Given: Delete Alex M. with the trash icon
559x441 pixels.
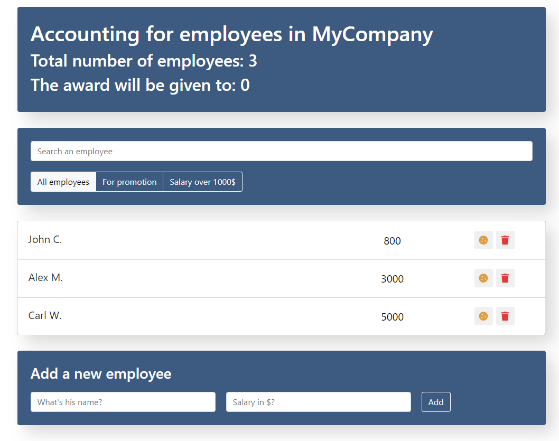Looking at the screenshot, I should (x=505, y=278).
